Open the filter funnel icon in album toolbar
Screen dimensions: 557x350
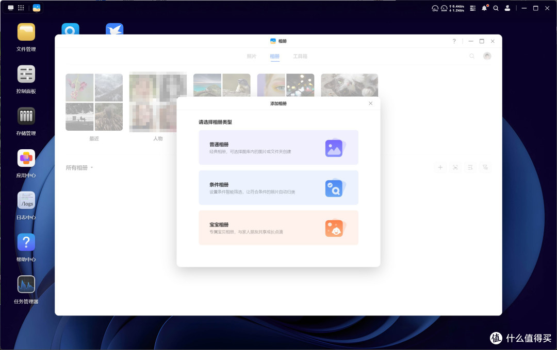485,167
